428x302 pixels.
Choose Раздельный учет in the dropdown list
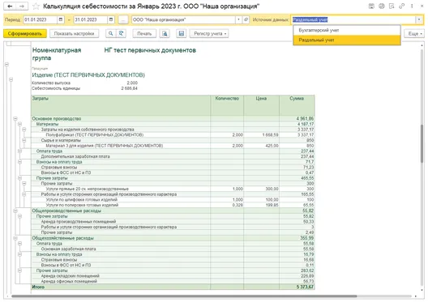tap(347, 40)
